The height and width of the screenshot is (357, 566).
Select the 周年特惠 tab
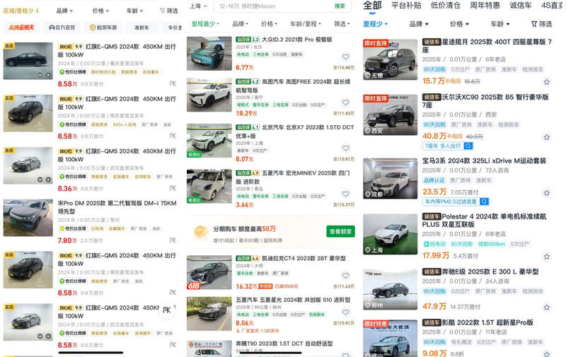(x=485, y=6)
